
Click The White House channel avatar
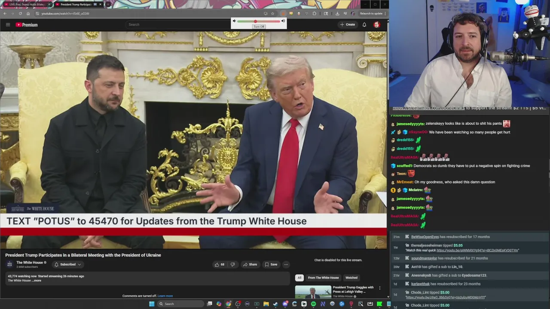click(x=9, y=264)
